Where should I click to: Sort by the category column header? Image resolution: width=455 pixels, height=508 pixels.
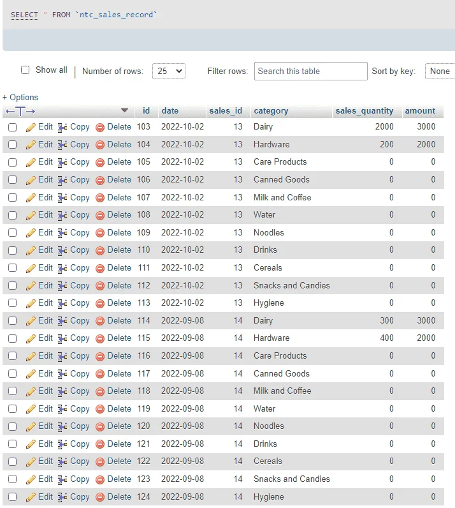click(x=271, y=111)
